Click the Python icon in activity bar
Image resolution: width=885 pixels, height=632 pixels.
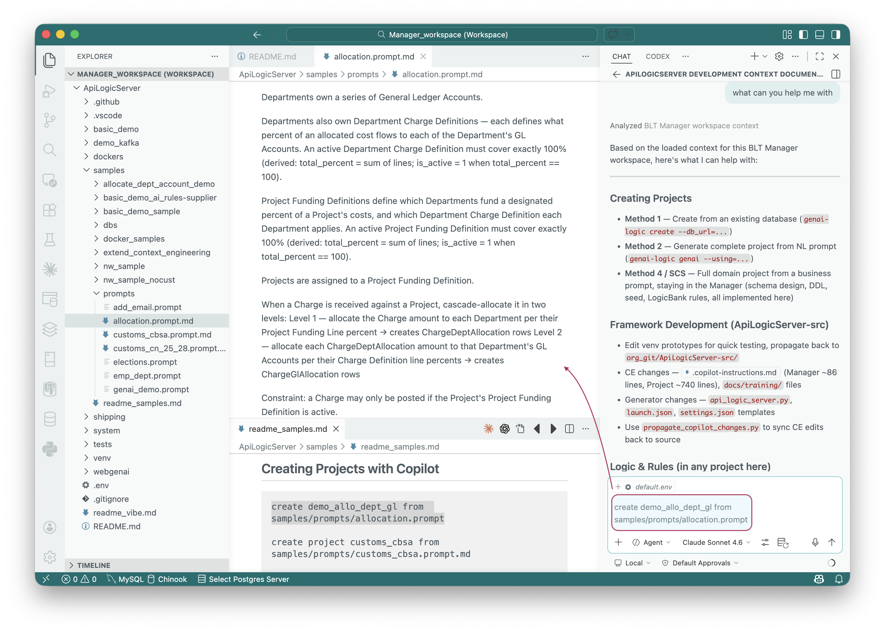[49, 449]
